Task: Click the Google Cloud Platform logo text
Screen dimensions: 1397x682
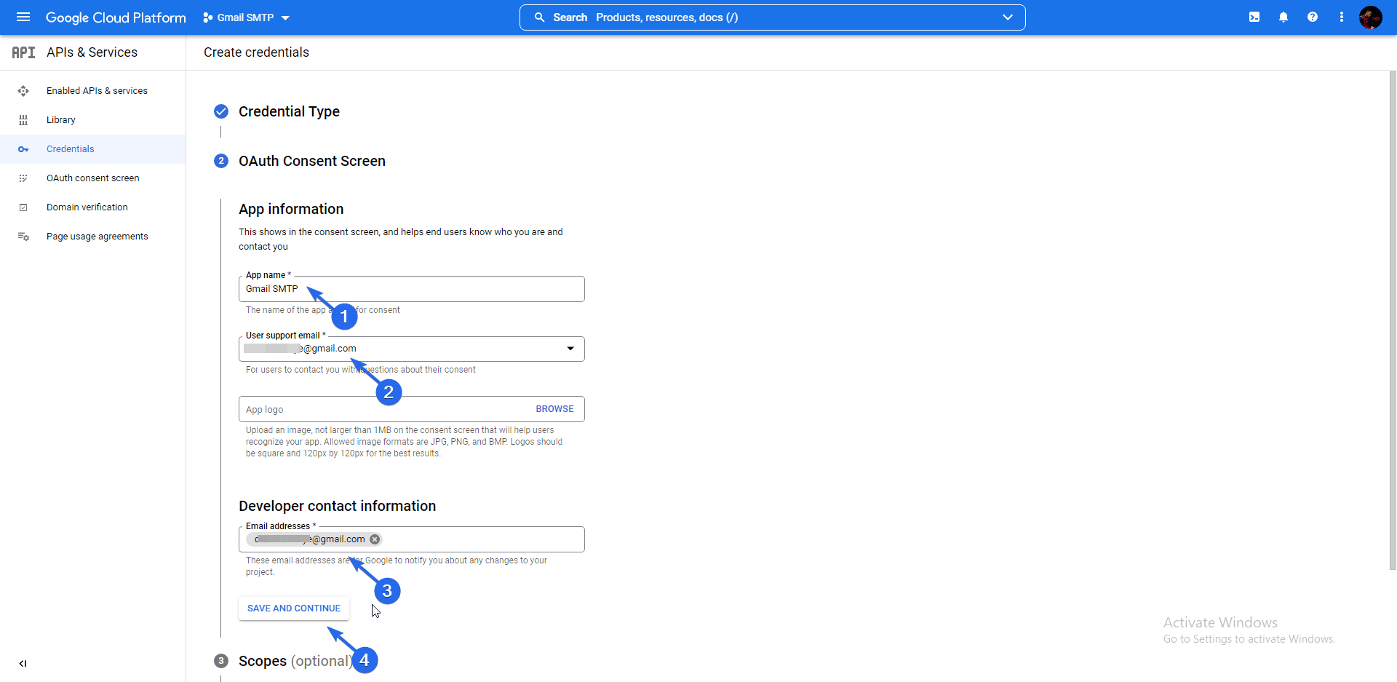Action: [x=116, y=17]
